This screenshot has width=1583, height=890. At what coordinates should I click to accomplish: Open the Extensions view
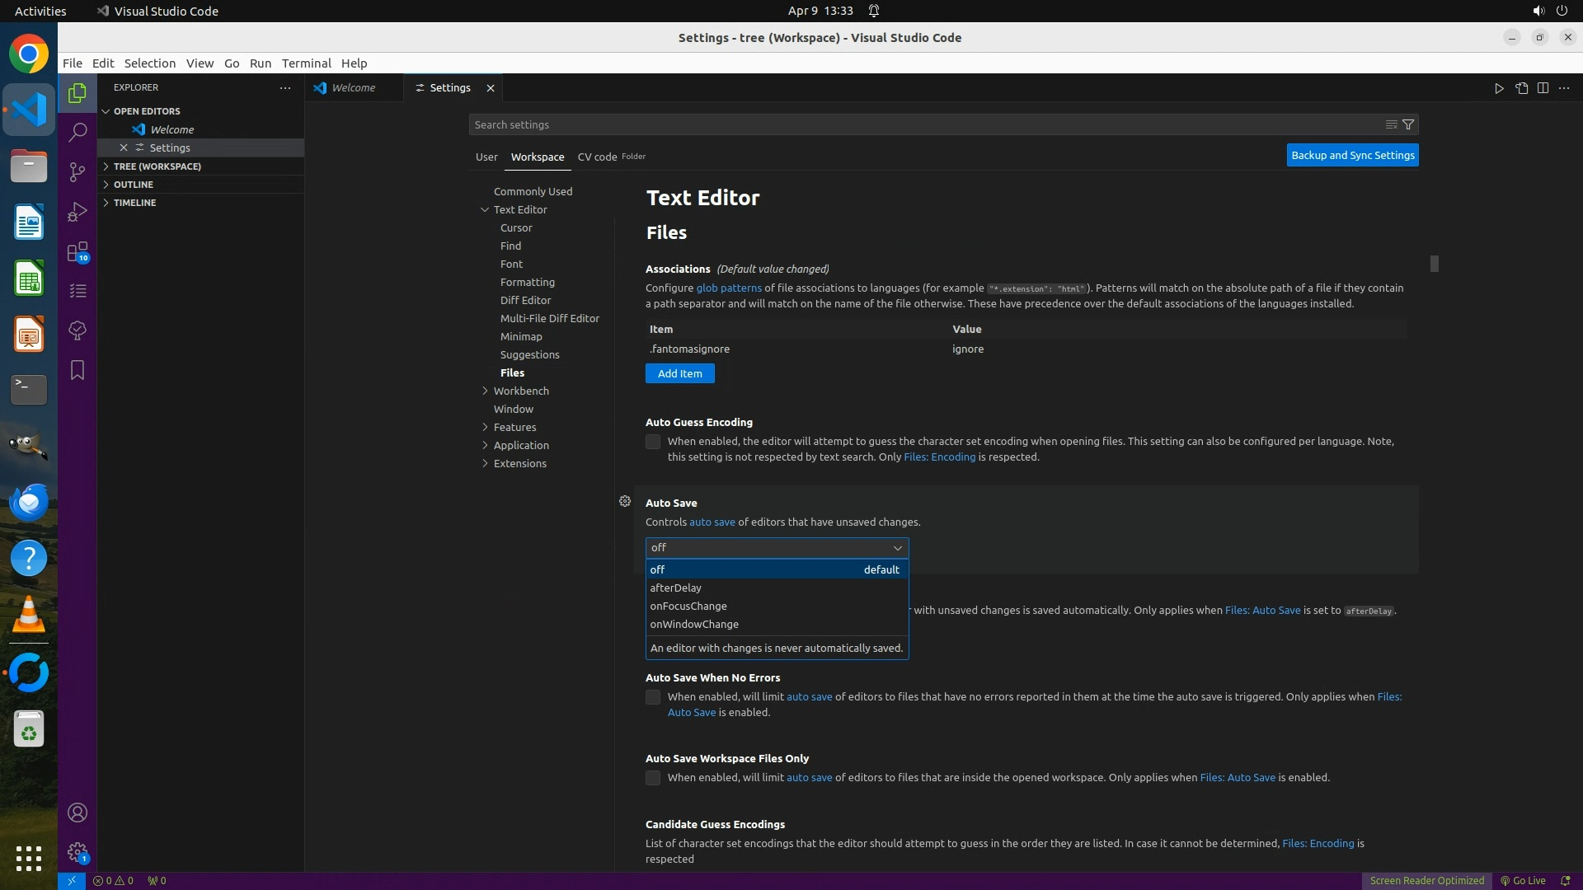pyautogui.click(x=78, y=252)
